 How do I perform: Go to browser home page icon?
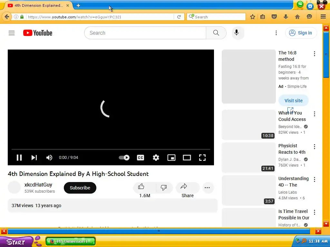pos(297,17)
